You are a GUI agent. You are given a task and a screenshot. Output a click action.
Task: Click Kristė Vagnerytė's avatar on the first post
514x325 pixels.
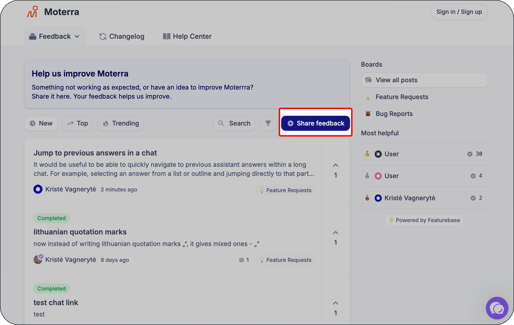pos(38,189)
